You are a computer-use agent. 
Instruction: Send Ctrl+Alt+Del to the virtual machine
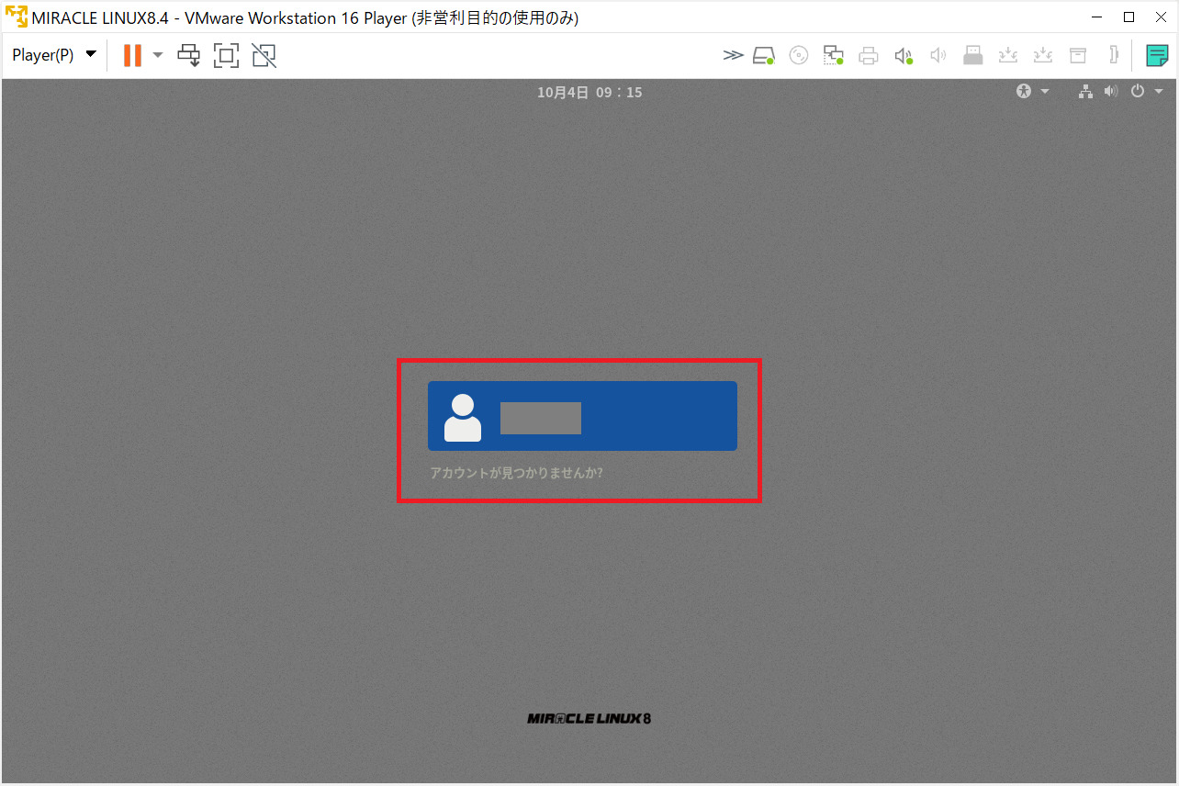188,55
